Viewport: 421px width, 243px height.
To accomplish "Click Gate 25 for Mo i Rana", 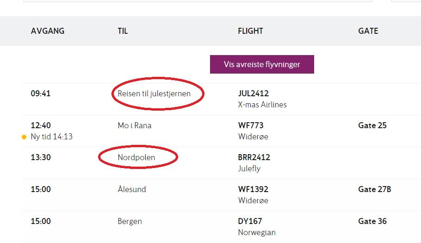I will [372, 125].
